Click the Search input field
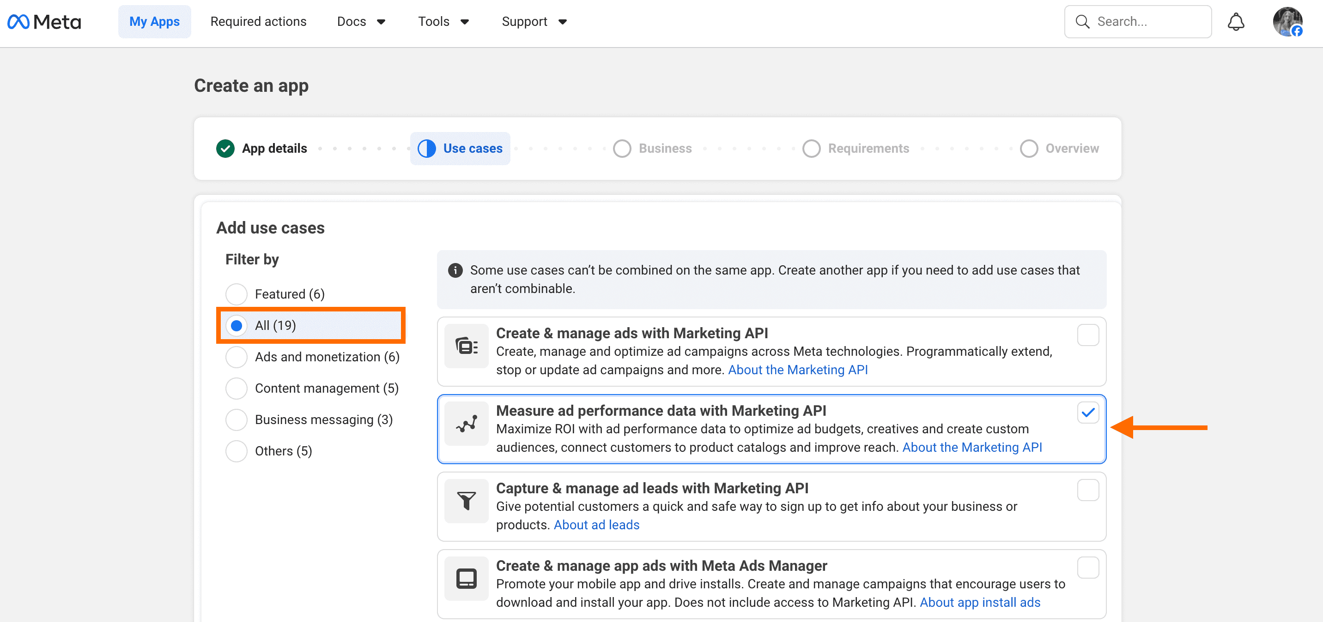The height and width of the screenshot is (622, 1323). click(x=1145, y=22)
